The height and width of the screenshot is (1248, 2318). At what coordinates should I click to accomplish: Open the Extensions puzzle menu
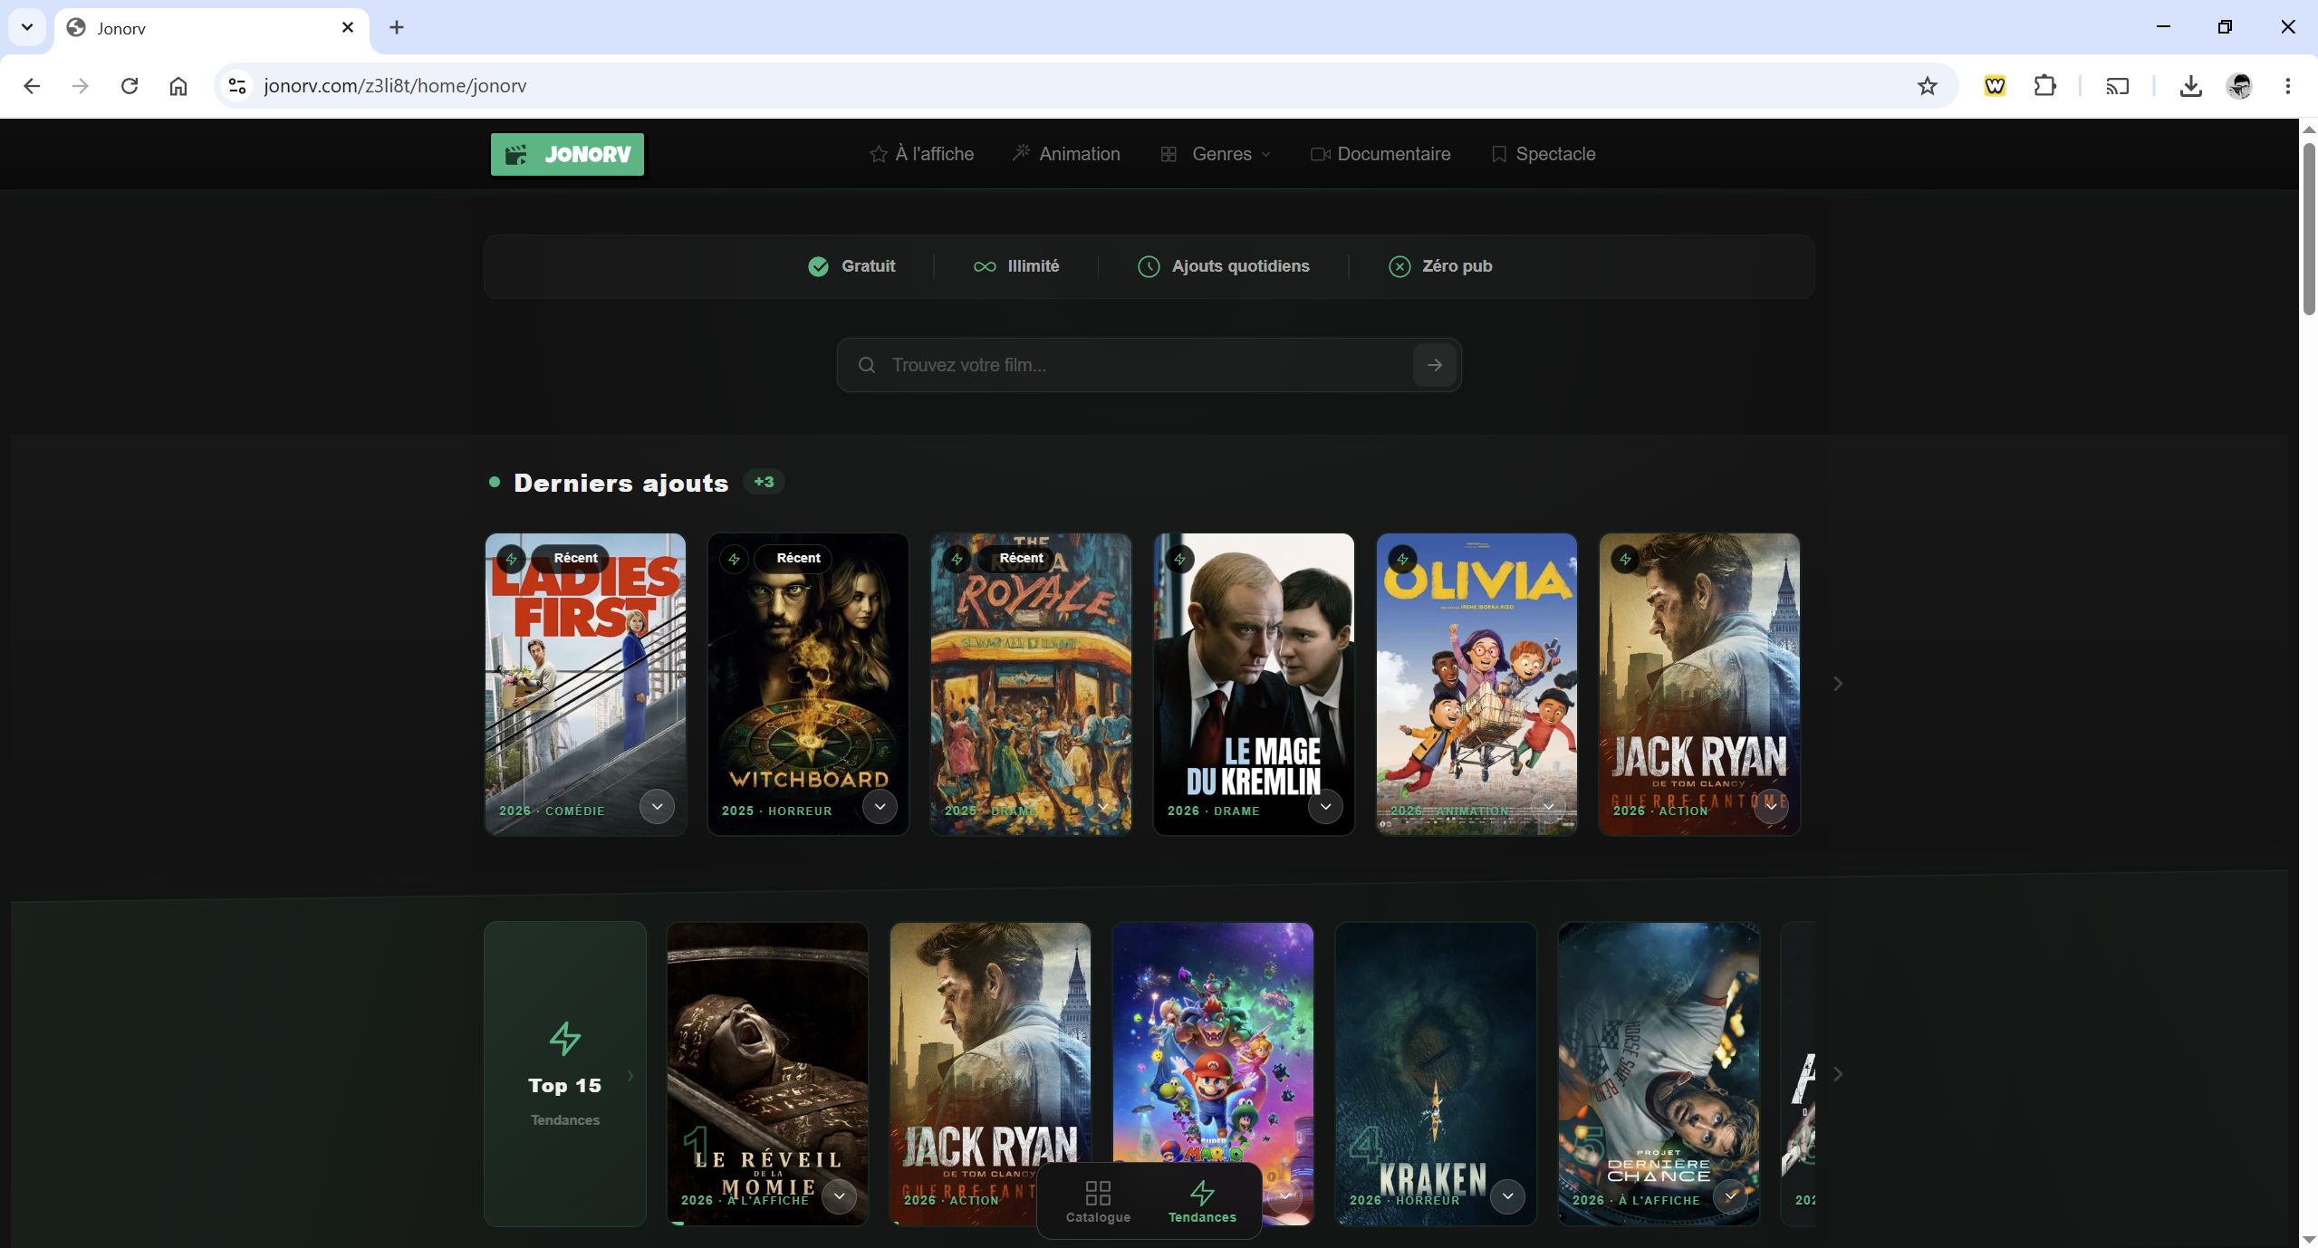tap(2044, 86)
